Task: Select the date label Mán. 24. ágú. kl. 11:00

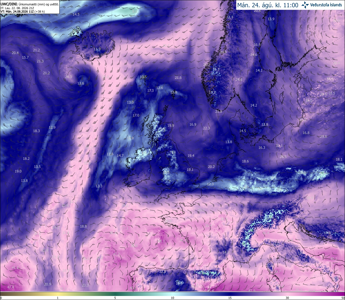Action: [x=268, y=5]
